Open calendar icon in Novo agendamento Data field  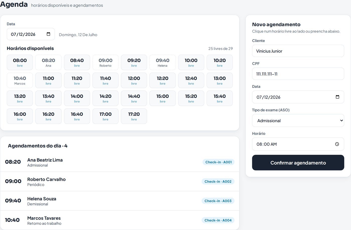pyautogui.click(x=337, y=97)
